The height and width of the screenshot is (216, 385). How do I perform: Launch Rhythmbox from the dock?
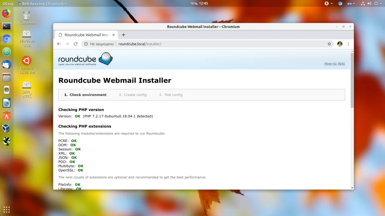coord(7,90)
